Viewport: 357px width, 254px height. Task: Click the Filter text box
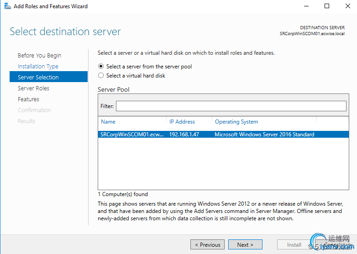[231, 106]
